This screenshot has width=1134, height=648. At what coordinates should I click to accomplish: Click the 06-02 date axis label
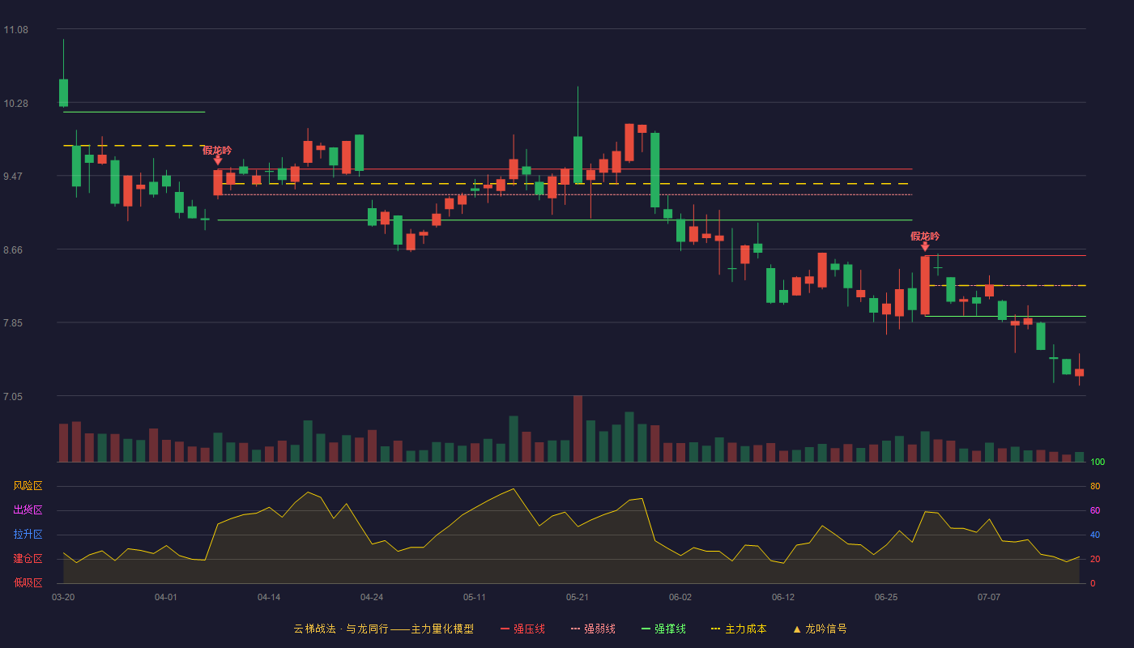pyautogui.click(x=680, y=597)
